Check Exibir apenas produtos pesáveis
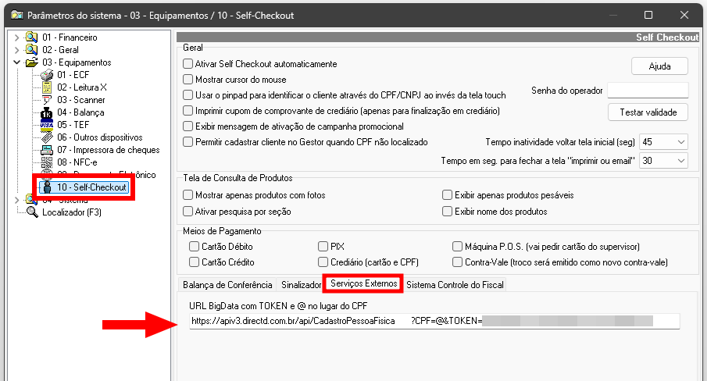 [448, 195]
